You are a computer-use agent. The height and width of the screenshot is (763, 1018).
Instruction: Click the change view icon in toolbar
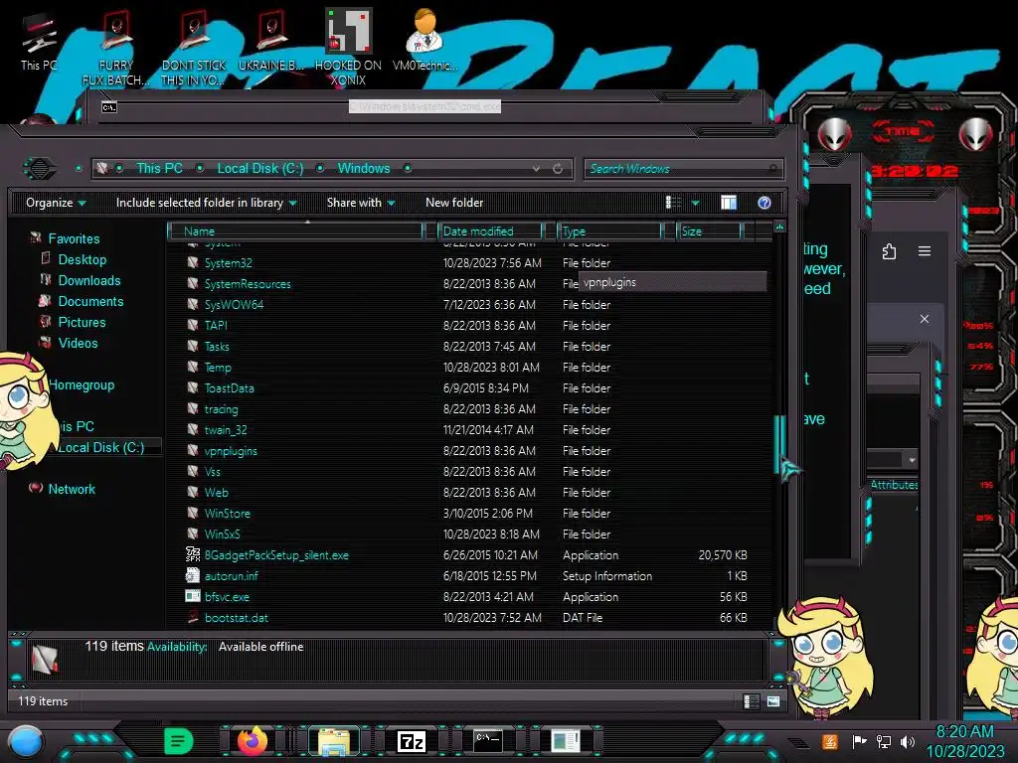[x=673, y=203]
